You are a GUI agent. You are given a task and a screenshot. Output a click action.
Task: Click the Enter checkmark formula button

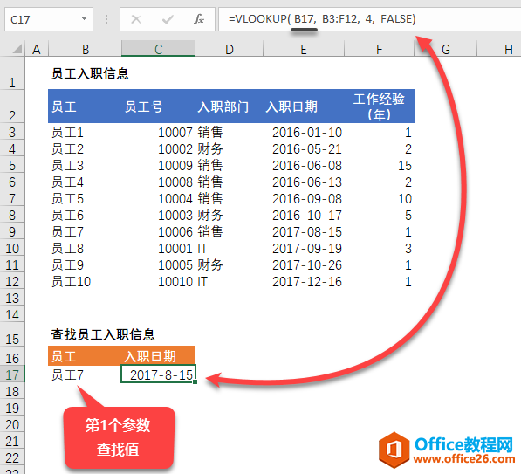pos(168,19)
